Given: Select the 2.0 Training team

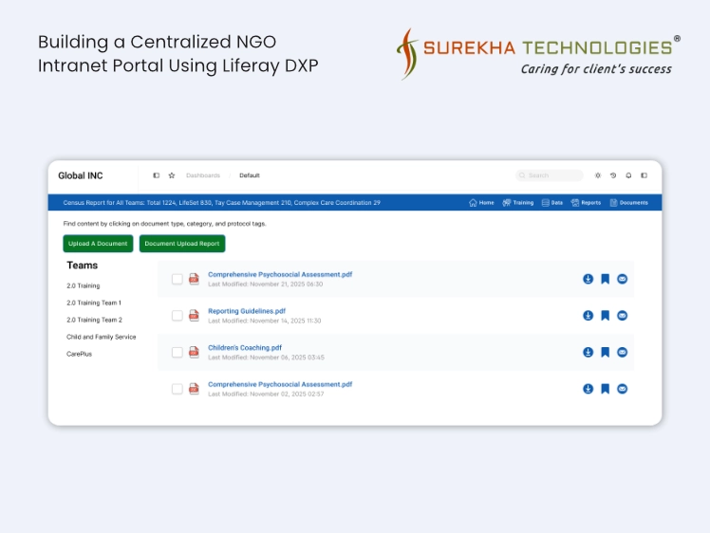Looking at the screenshot, I should click(84, 286).
